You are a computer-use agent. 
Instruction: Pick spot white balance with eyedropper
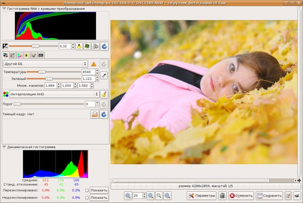tap(104, 75)
